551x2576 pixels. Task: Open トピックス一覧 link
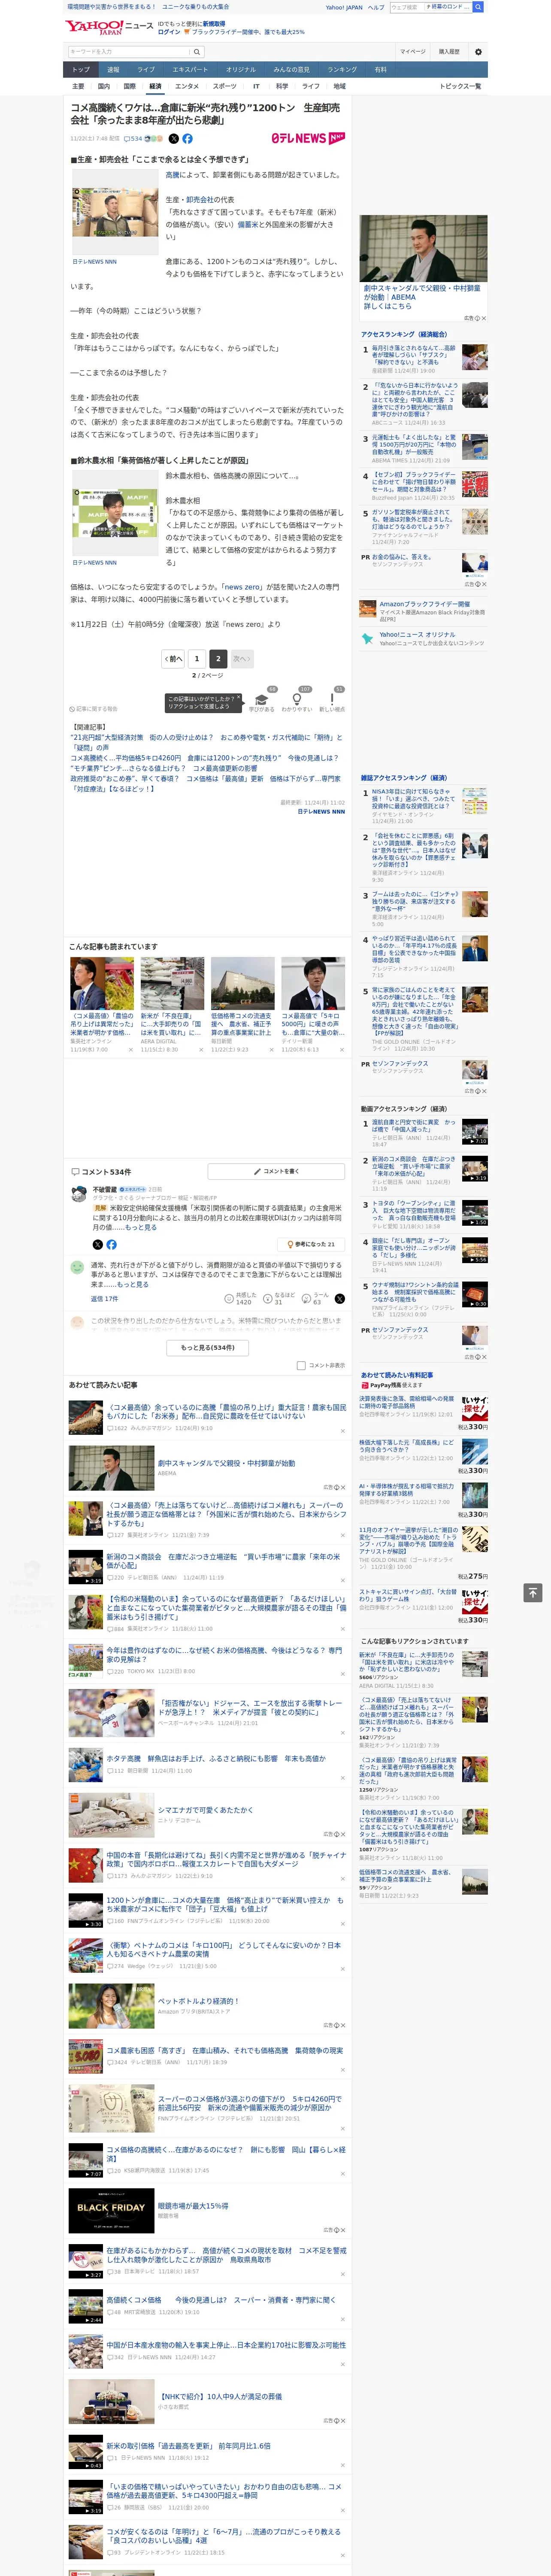pyautogui.click(x=460, y=86)
